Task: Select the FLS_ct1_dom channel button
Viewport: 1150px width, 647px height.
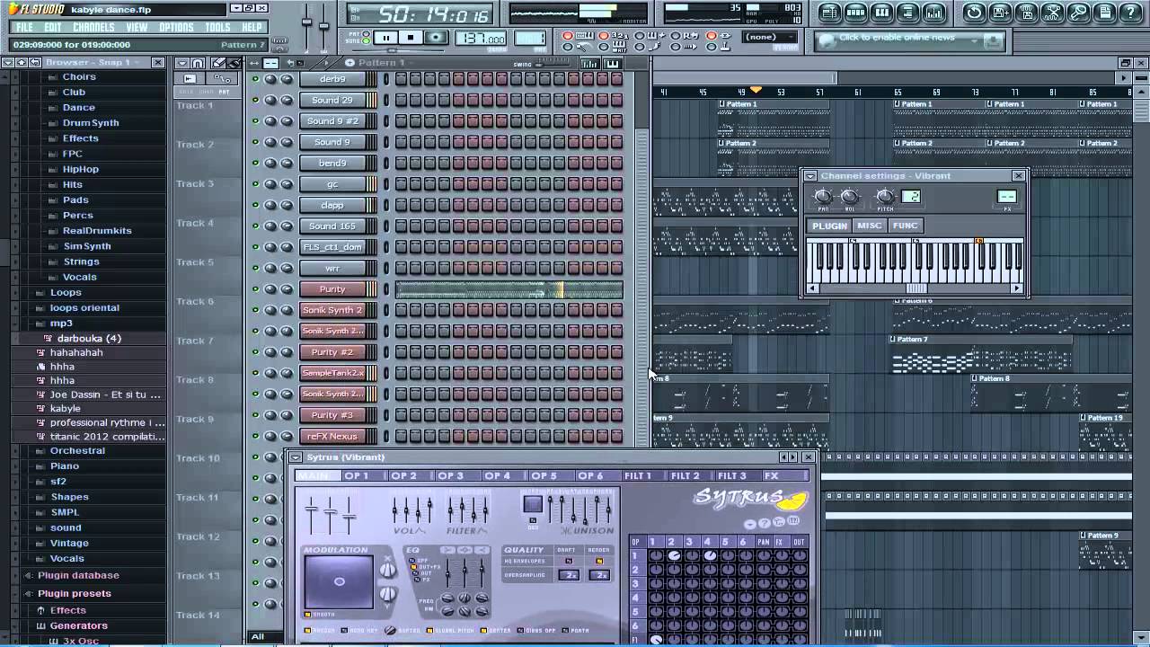Action: click(x=332, y=247)
